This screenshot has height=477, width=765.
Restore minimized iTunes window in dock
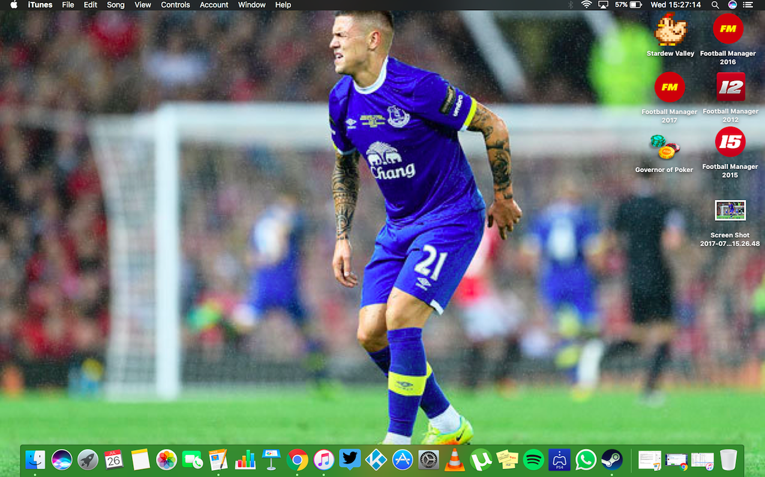click(702, 461)
